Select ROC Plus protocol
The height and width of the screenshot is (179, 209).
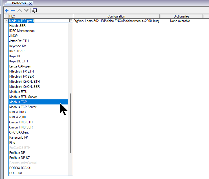click(38, 173)
